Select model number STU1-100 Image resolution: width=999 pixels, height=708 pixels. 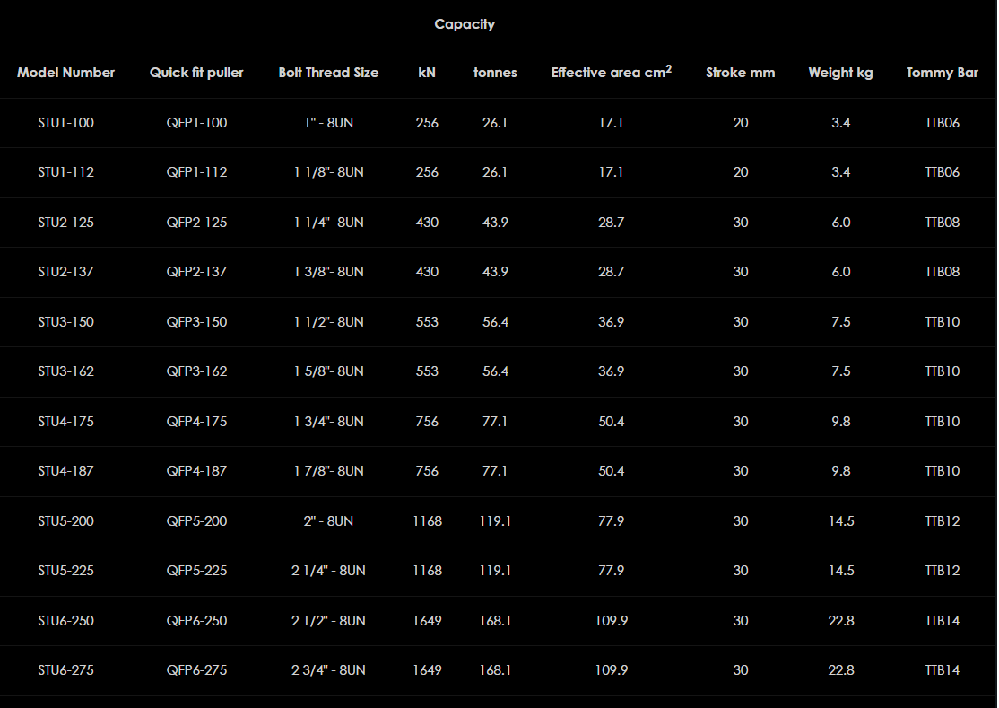[65, 123]
